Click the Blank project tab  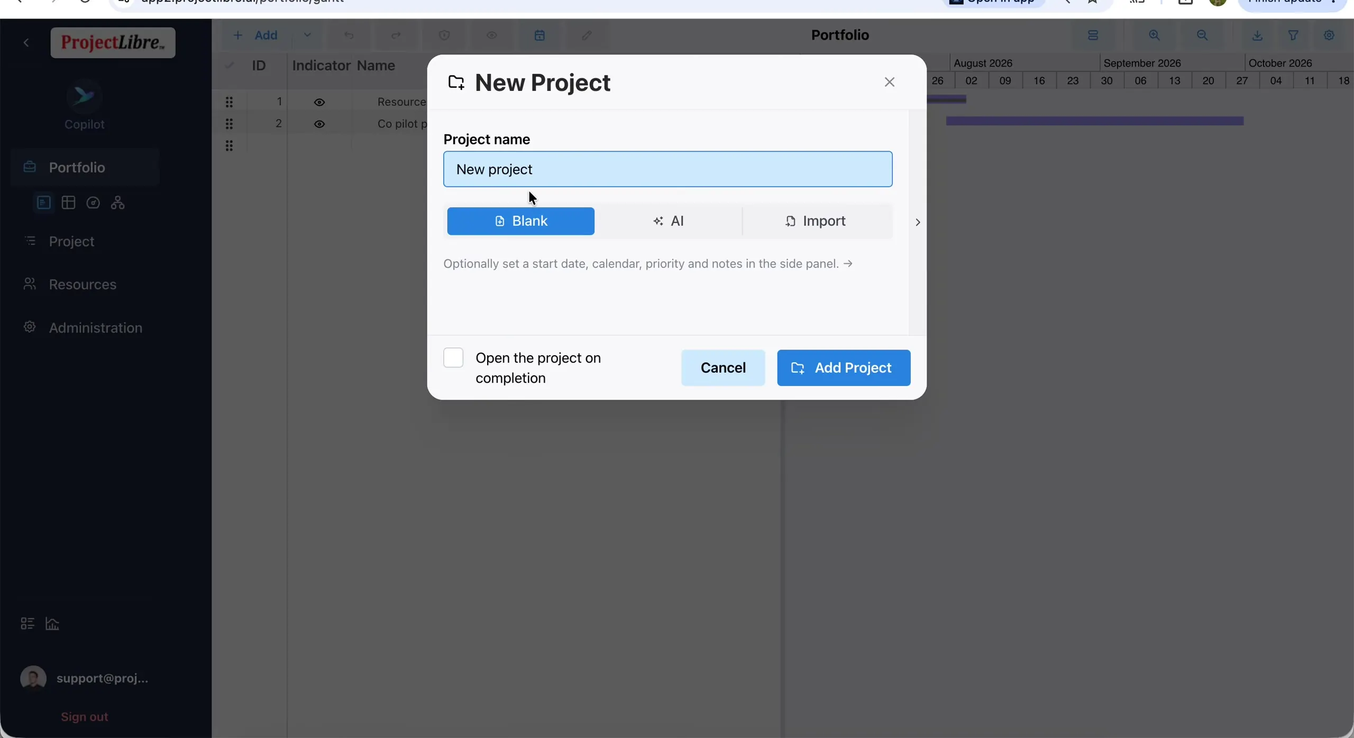520,221
